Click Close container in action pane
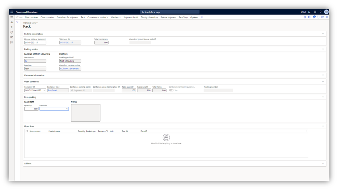The width and height of the screenshot is (338, 190). point(48,17)
